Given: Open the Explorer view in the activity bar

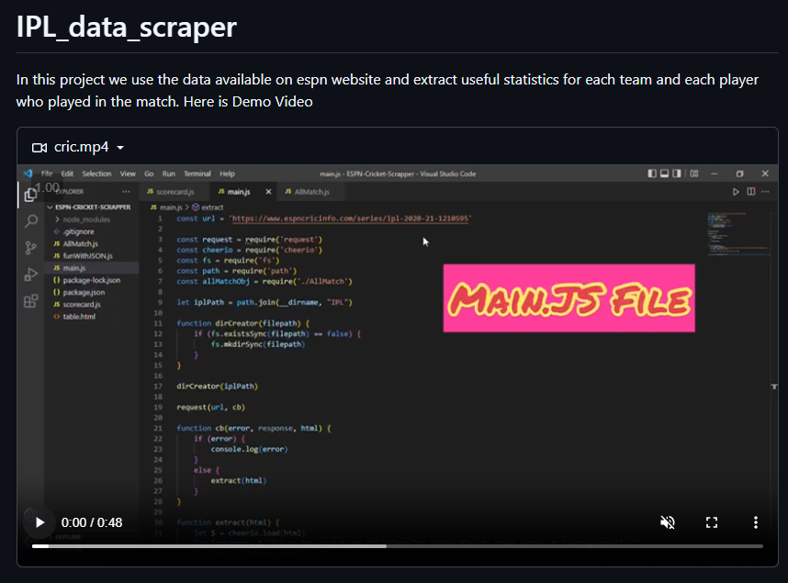Looking at the screenshot, I should 30,195.
